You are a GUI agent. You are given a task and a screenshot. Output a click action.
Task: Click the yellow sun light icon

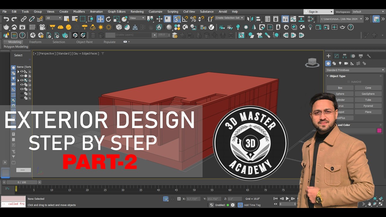tap(101, 27)
